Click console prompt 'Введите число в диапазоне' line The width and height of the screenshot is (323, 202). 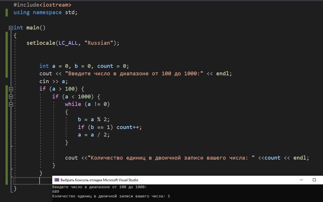100,187
